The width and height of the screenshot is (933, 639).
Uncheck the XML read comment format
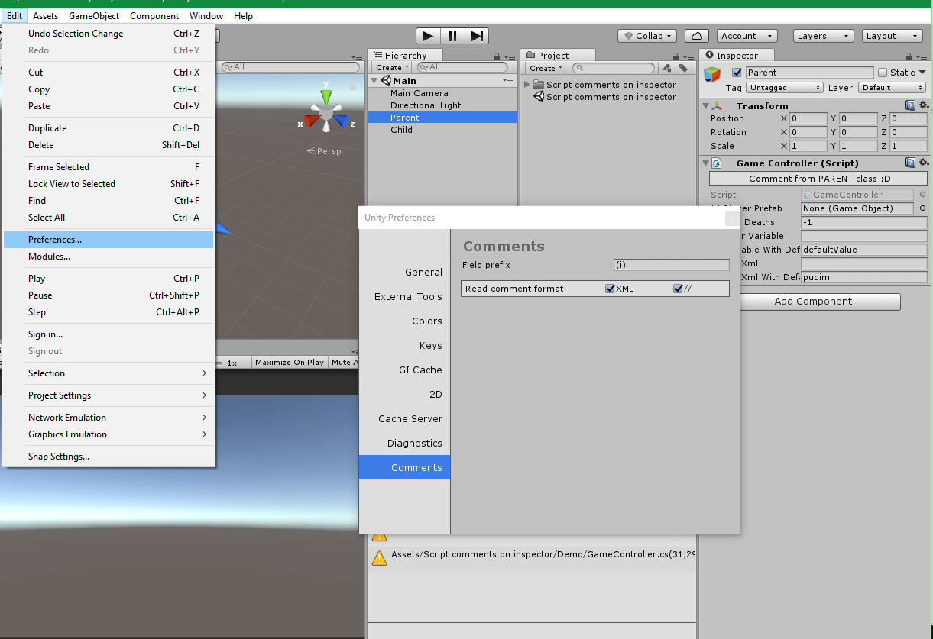point(610,289)
